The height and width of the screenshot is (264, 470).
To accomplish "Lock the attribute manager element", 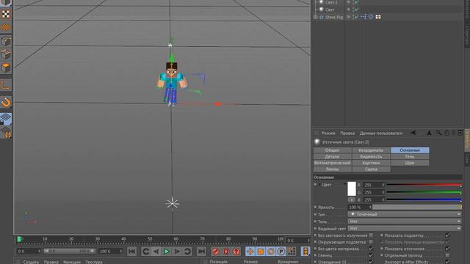I will click(446, 133).
